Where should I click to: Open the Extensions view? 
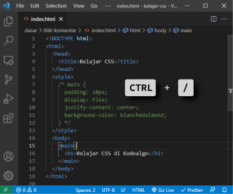9,118
